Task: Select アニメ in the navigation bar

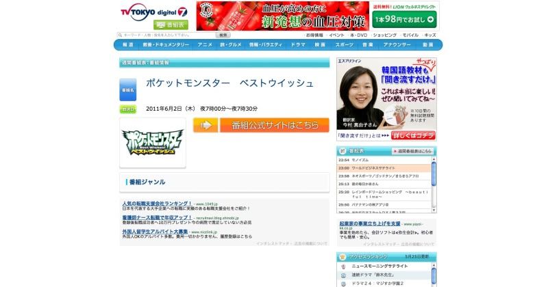Action: (205, 44)
